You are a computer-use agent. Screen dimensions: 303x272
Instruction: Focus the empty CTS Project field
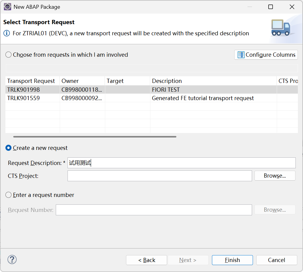click(x=159, y=176)
